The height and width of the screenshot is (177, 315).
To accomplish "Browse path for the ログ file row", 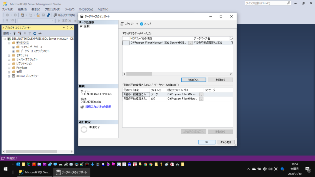I will coord(201,99).
